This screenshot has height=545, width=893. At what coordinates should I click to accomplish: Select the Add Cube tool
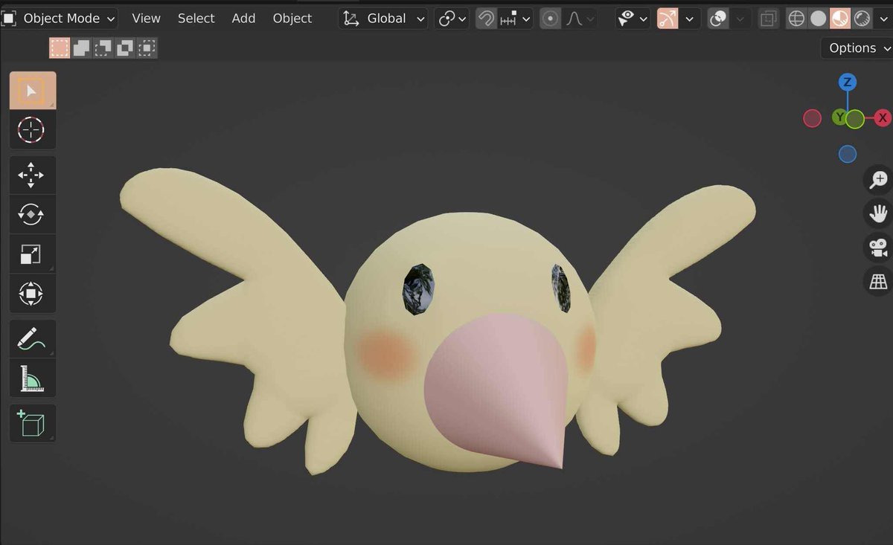32,424
